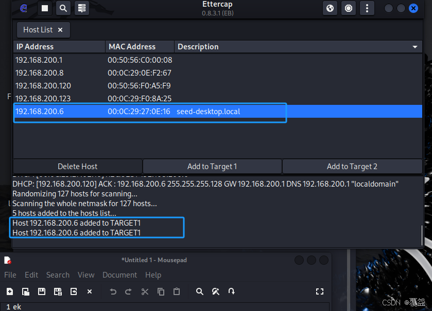Open Mousepad Edit menu

[31, 275]
